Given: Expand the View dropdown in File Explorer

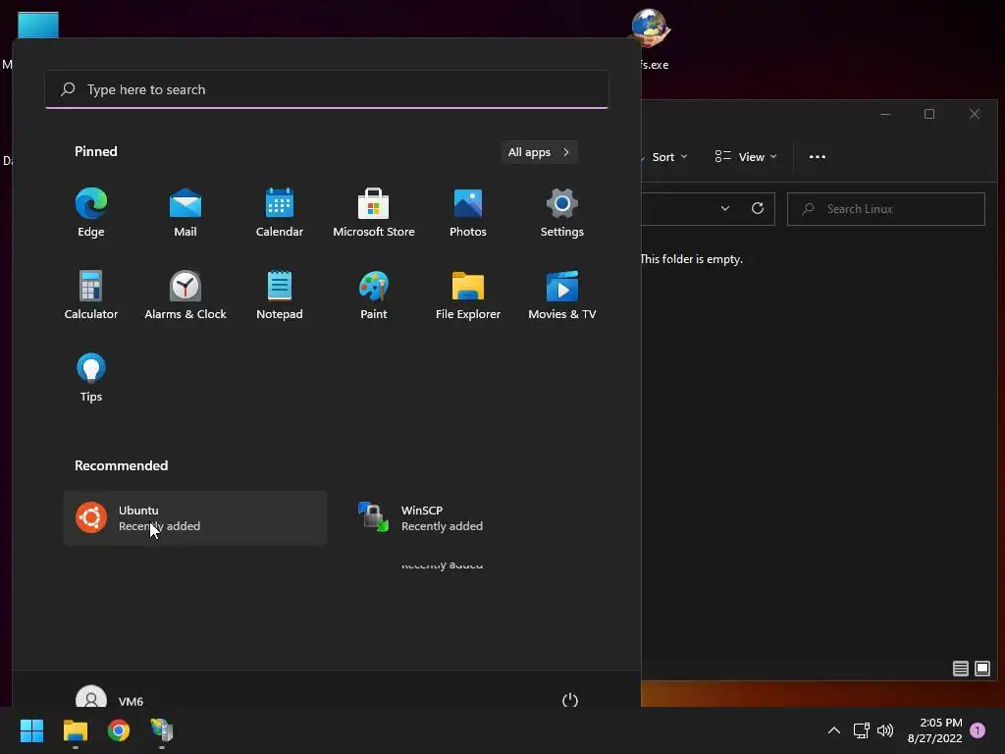Looking at the screenshot, I should click(746, 157).
